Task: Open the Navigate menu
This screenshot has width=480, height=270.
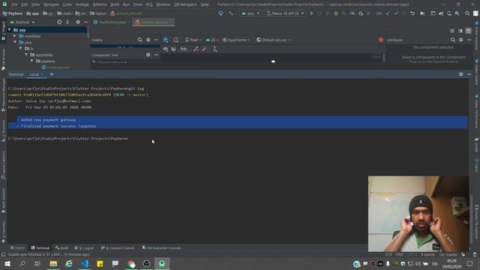Action: (x=51, y=4)
